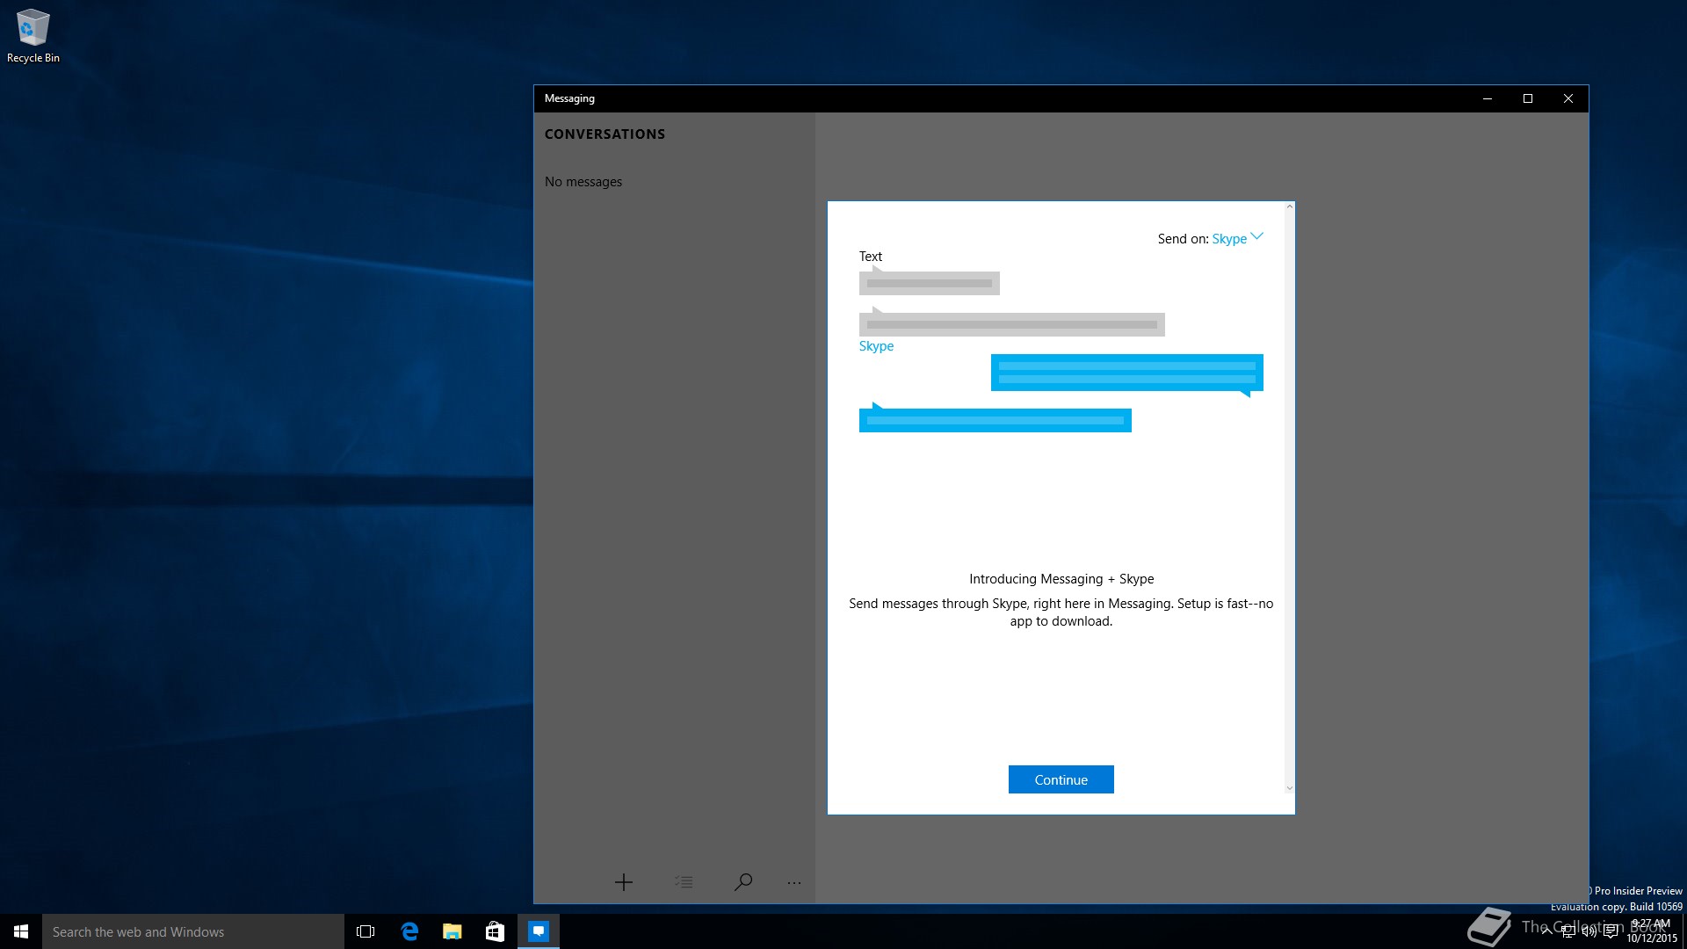
Task: Click the No messages text
Action: (x=583, y=182)
